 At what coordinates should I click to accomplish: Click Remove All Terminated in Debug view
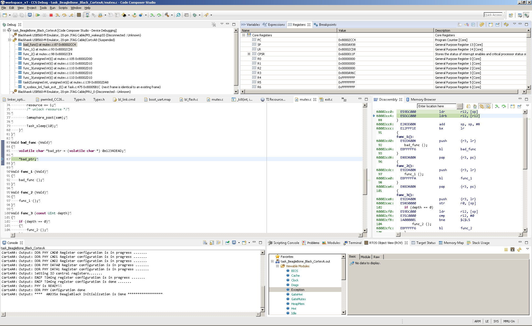pyautogui.click(x=214, y=24)
